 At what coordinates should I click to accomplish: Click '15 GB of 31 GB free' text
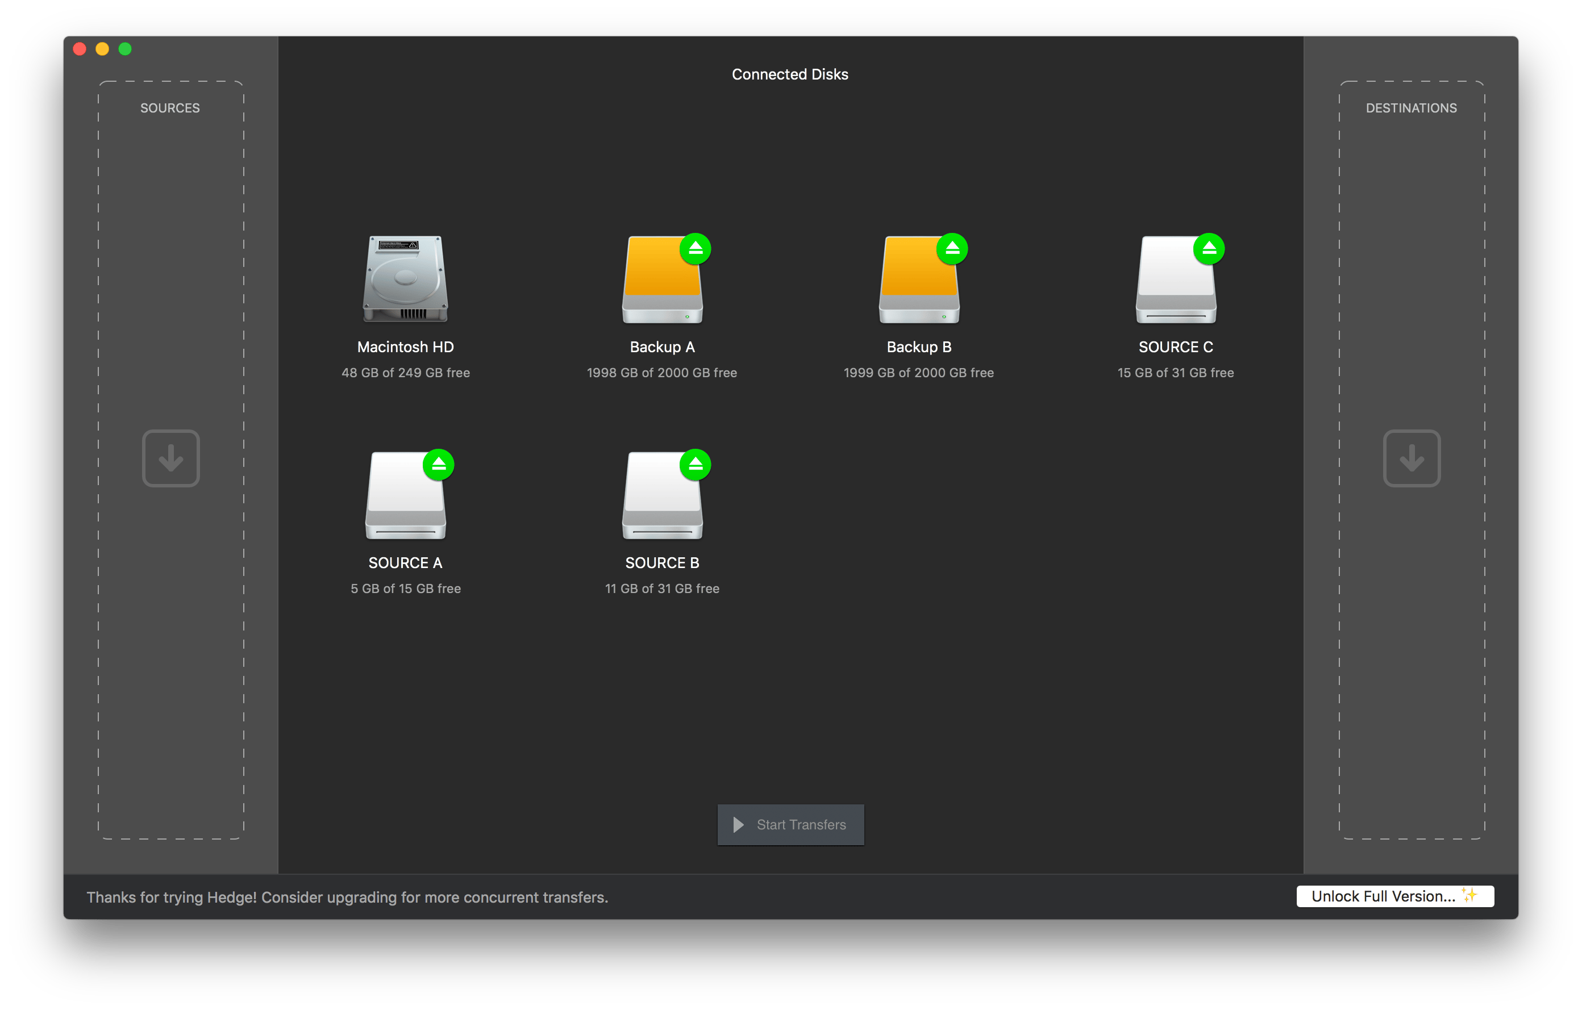1176,373
